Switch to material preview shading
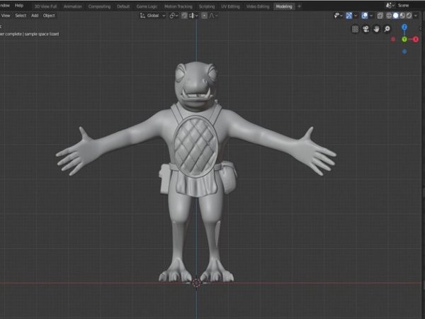Image resolution: width=425 pixels, height=319 pixels. (403, 15)
